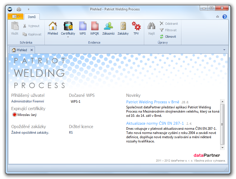Image resolution: width=236 pixels, height=179 pixels.
Task: Minimize the Patriot Welding Process window
Action: click(x=204, y=8)
